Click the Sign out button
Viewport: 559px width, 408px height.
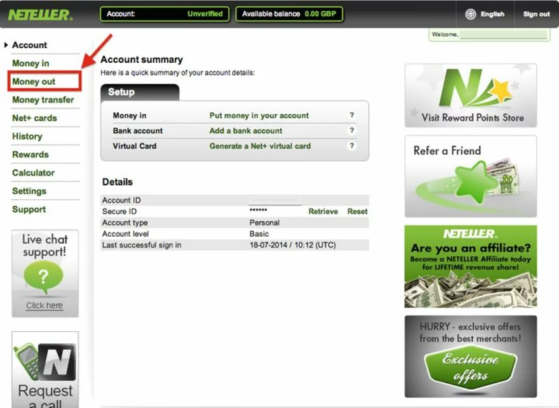(x=536, y=14)
